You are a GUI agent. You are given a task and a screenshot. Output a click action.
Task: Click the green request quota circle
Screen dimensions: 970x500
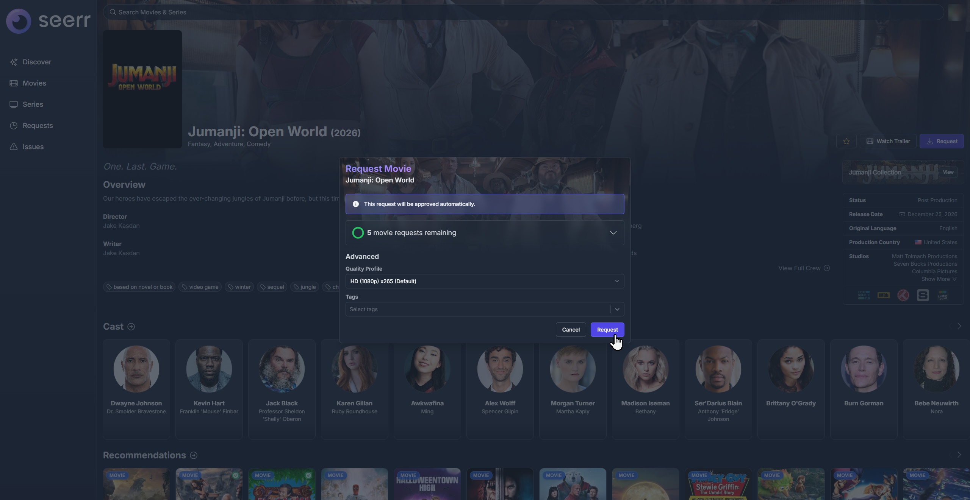[x=358, y=233]
